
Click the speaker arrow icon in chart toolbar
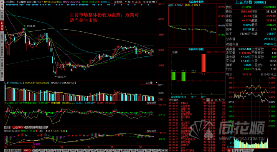pos(153,2)
